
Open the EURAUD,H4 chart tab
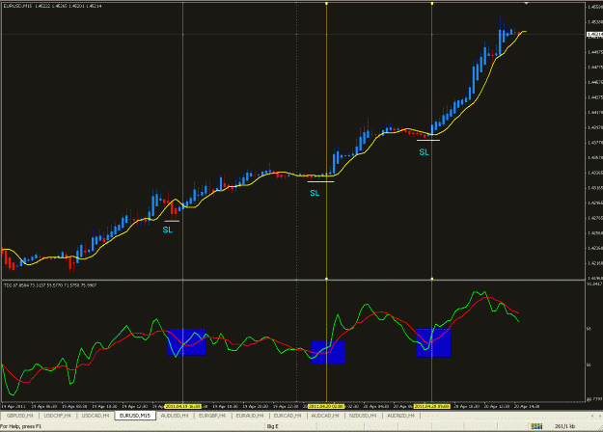coord(250,416)
